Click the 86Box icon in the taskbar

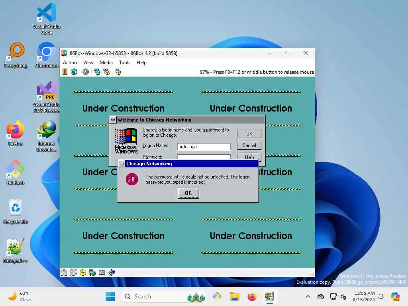tap(269, 296)
